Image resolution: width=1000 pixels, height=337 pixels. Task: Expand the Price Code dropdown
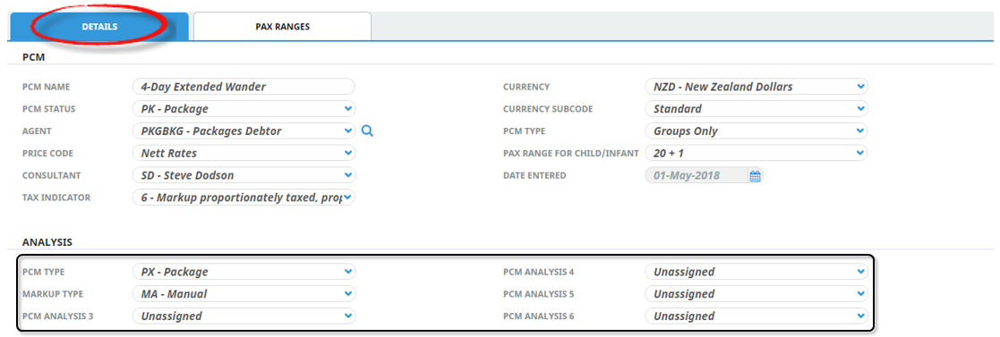coord(244,153)
